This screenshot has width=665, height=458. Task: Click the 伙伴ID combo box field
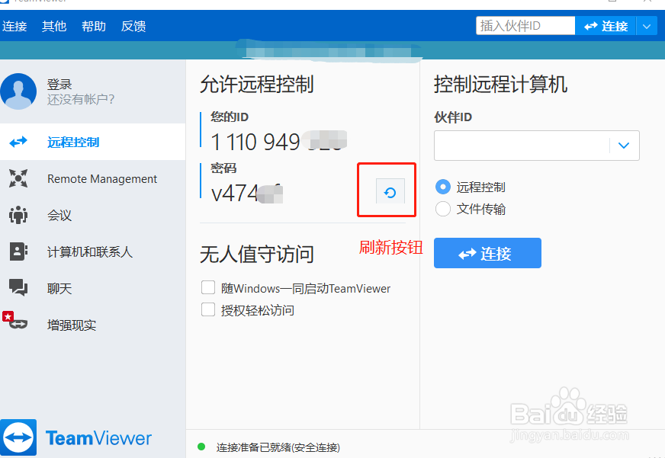[x=536, y=146]
